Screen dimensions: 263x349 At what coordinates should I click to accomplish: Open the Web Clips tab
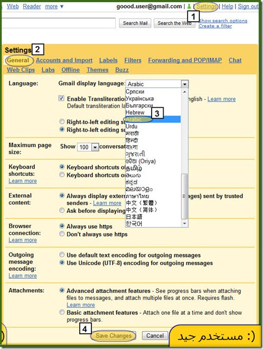pyautogui.click(x=21, y=70)
